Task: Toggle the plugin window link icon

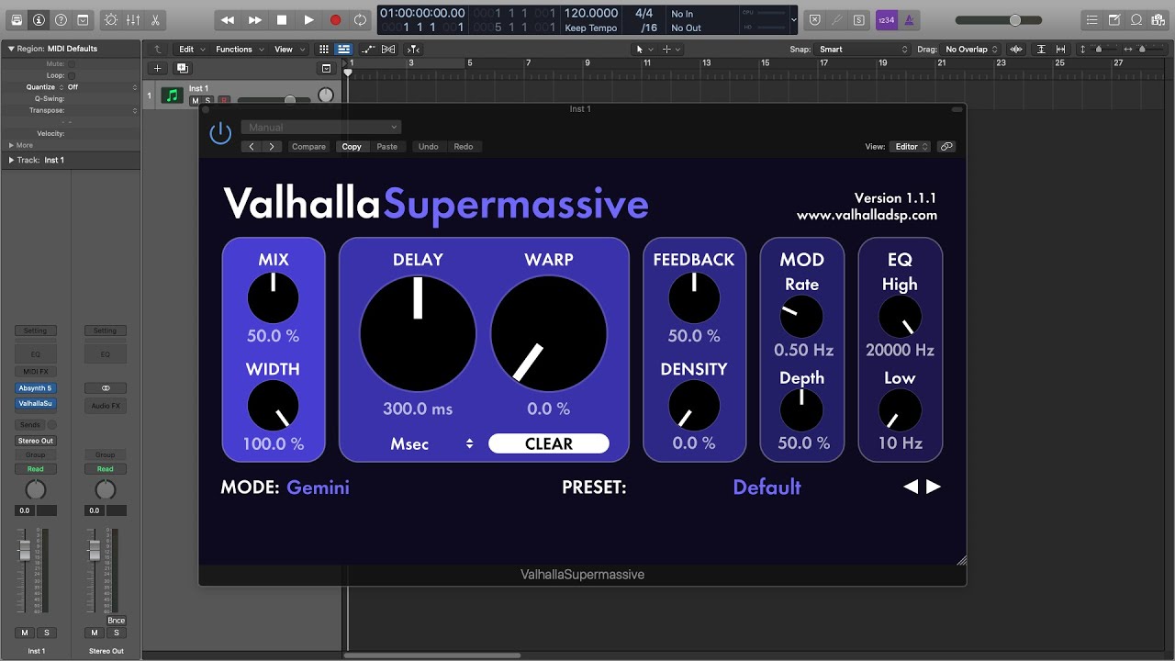Action: pyautogui.click(x=946, y=147)
